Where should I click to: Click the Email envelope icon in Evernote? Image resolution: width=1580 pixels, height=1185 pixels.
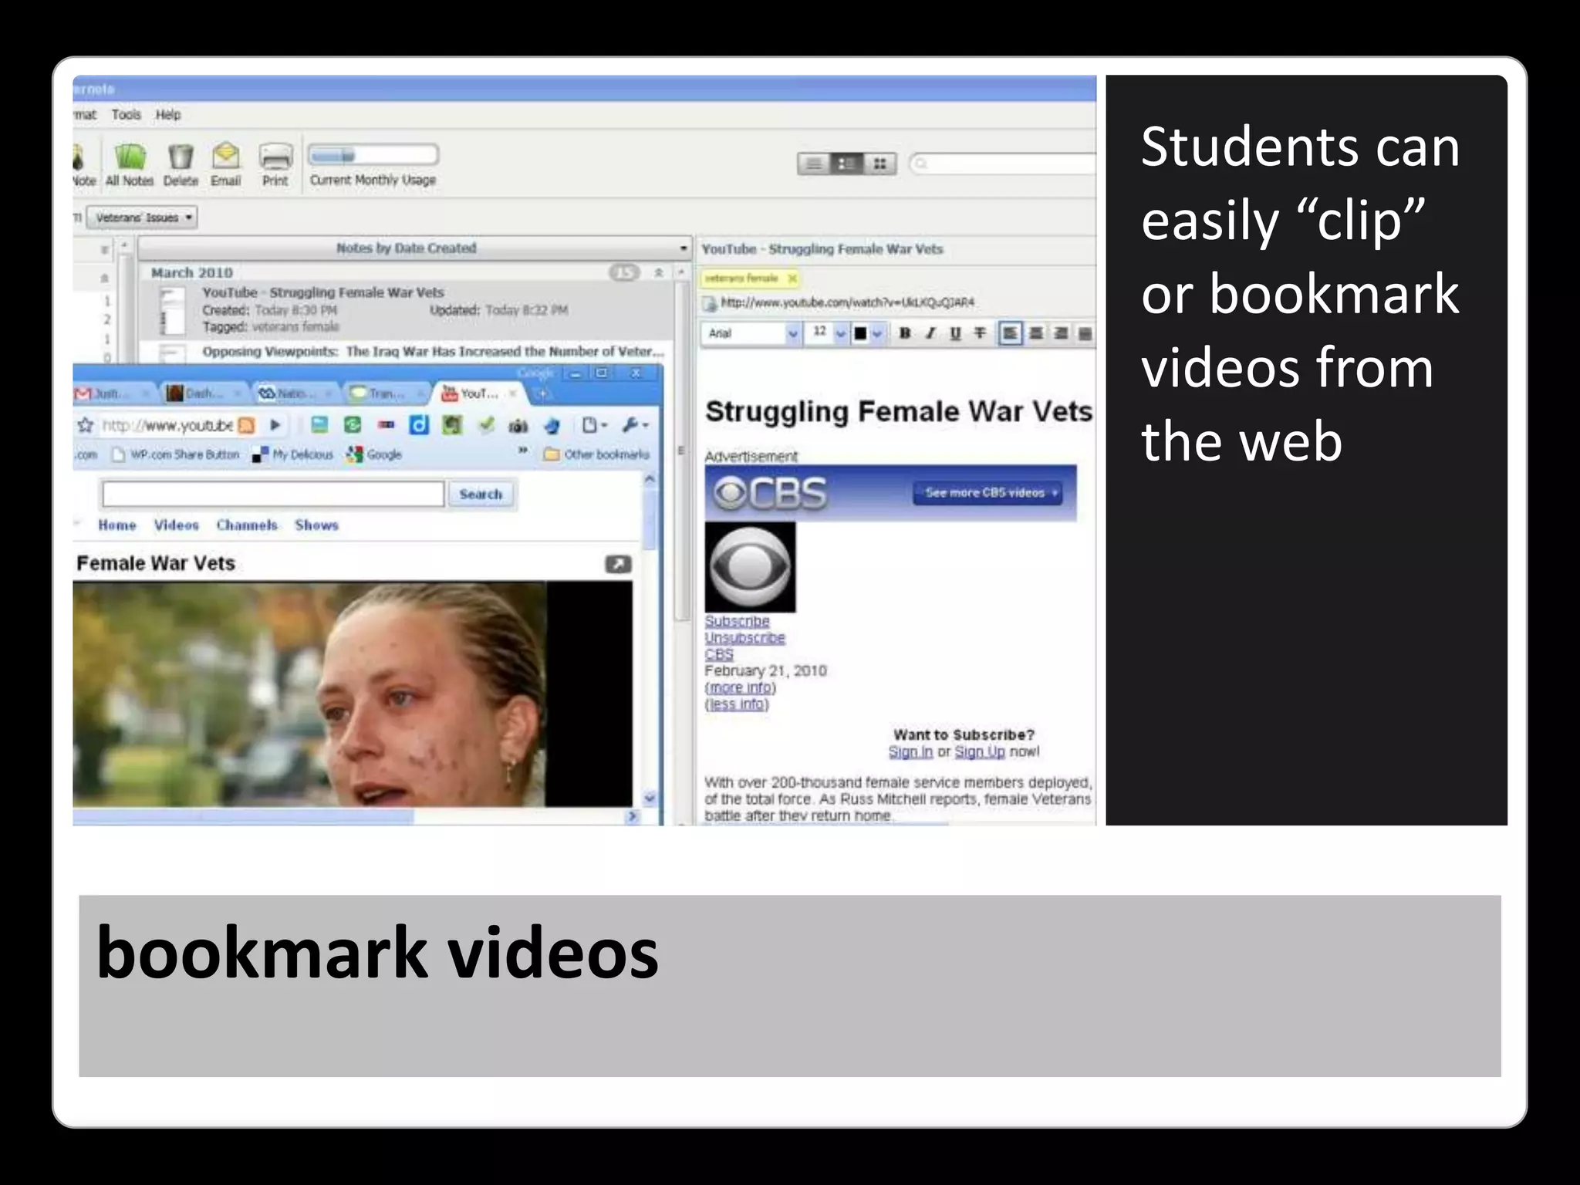point(226,156)
